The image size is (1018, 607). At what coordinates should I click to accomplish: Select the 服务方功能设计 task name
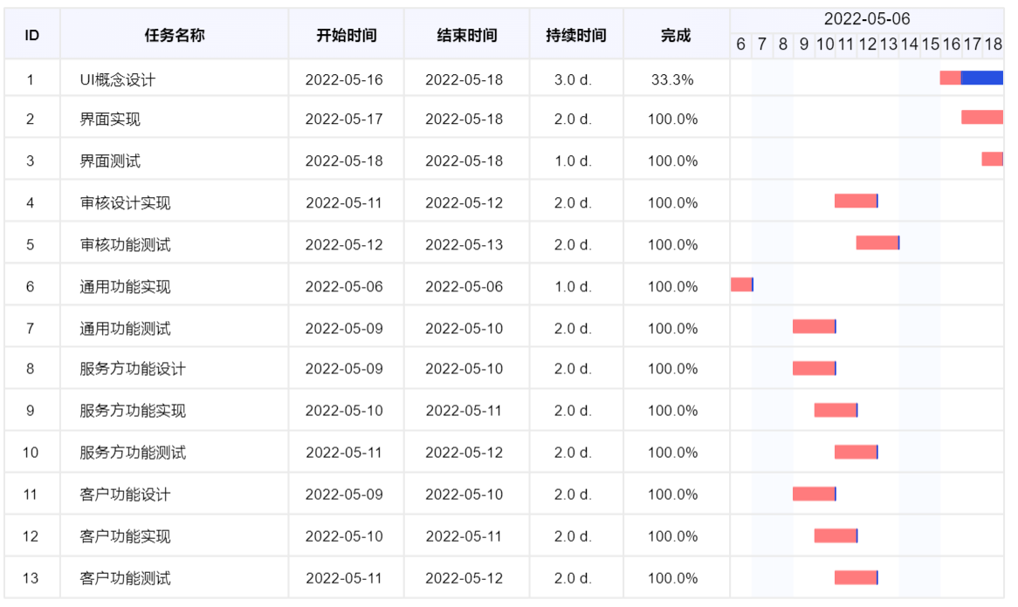tap(133, 369)
